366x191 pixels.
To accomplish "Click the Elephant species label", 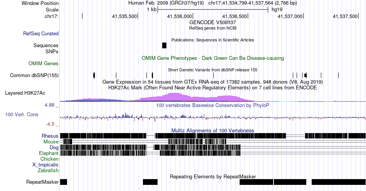I will (49, 153).
